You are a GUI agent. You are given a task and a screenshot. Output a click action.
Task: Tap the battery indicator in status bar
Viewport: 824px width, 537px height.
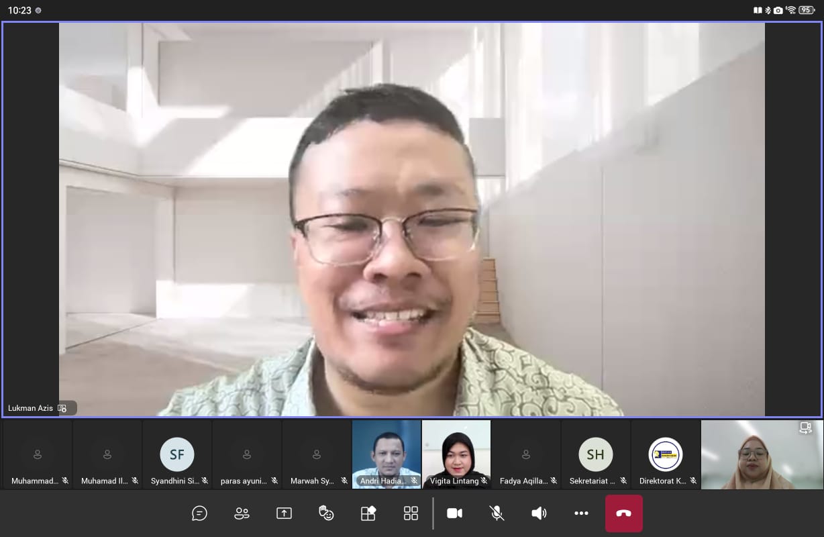pyautogui.click(x=806, y=10)
